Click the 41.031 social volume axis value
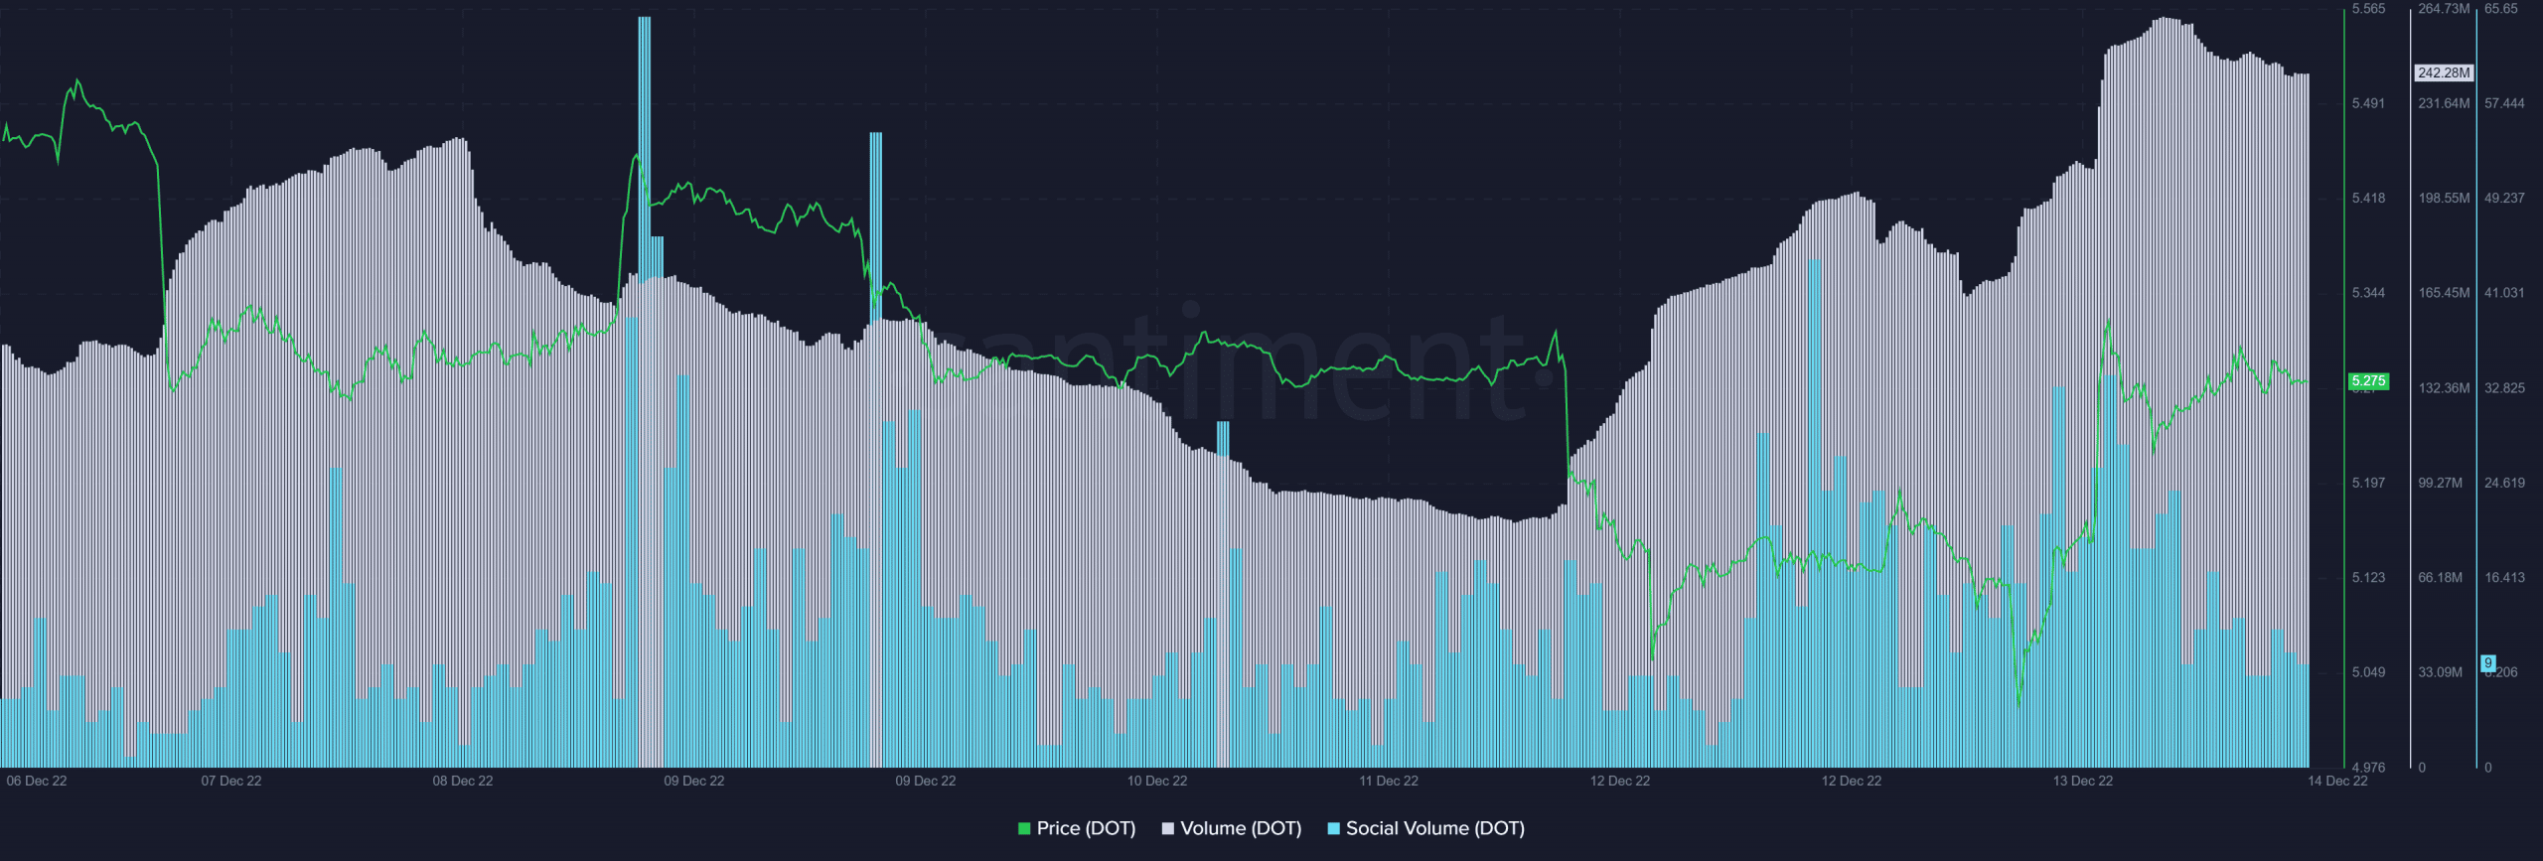 [2504, 293]
